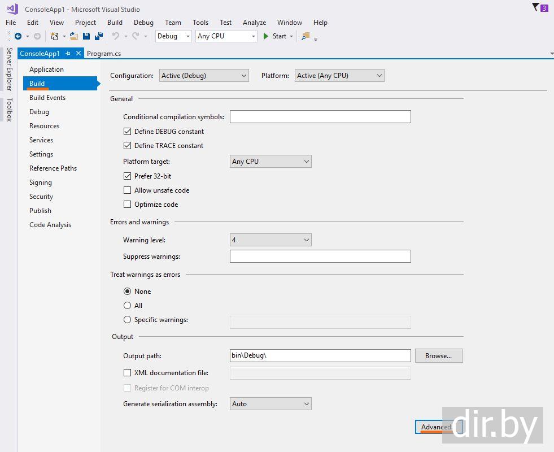Click the Save single-disk icon
This screenshot has height=452, width=554.
(x=86, y=36)
